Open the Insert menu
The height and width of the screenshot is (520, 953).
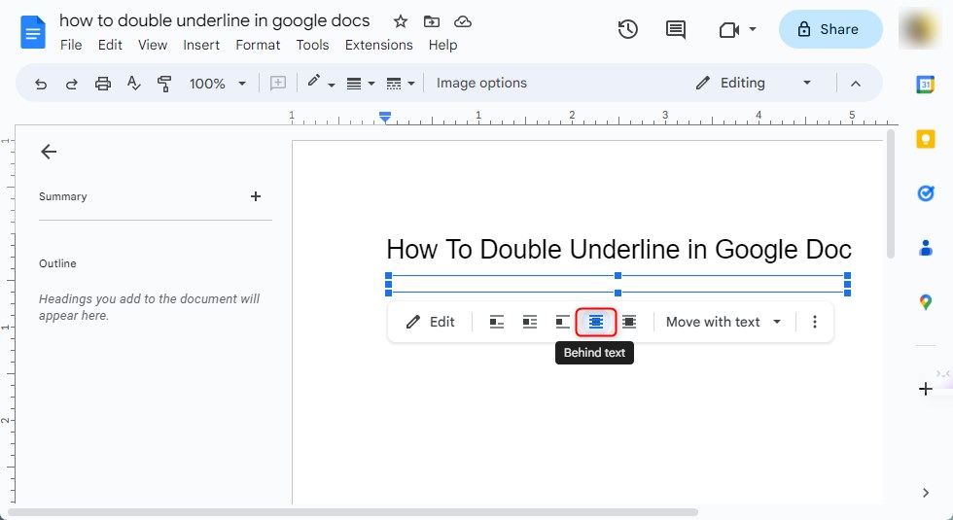coord(201,45)
